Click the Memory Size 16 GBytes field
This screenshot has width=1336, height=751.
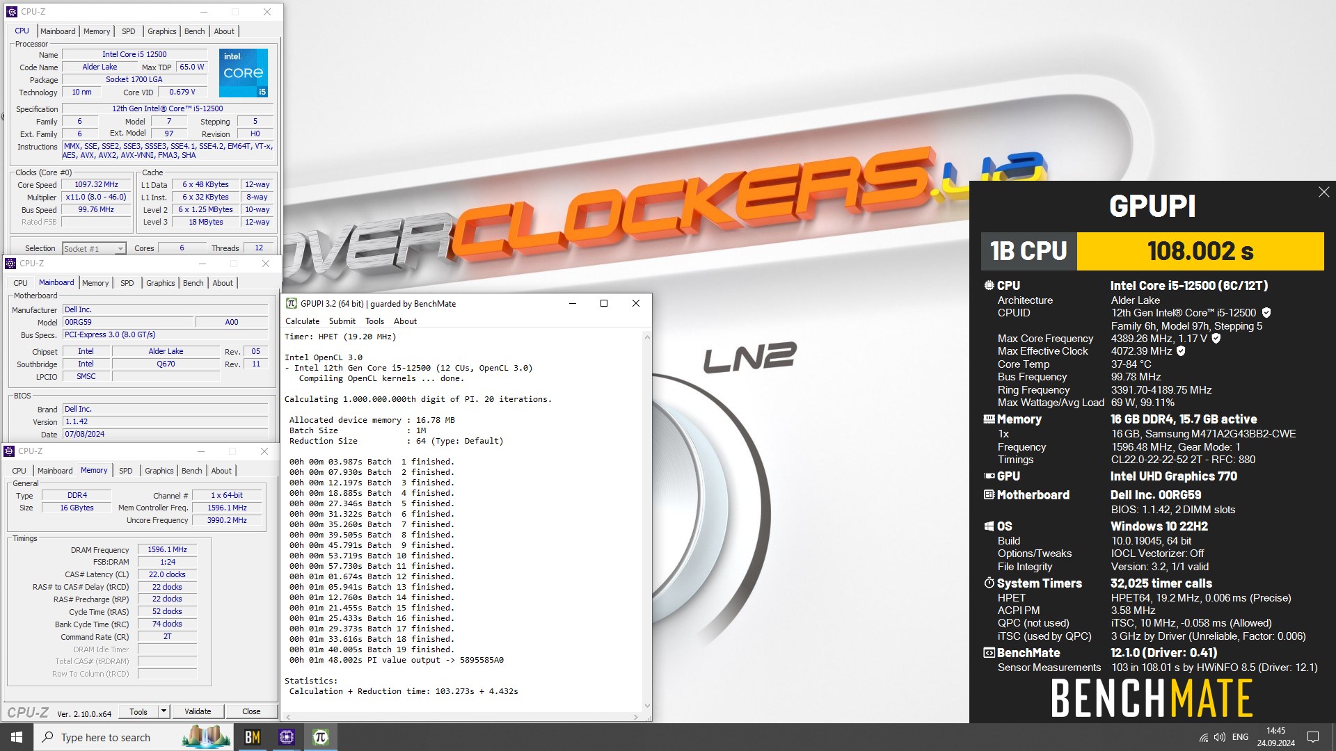[x=77, y=508]
